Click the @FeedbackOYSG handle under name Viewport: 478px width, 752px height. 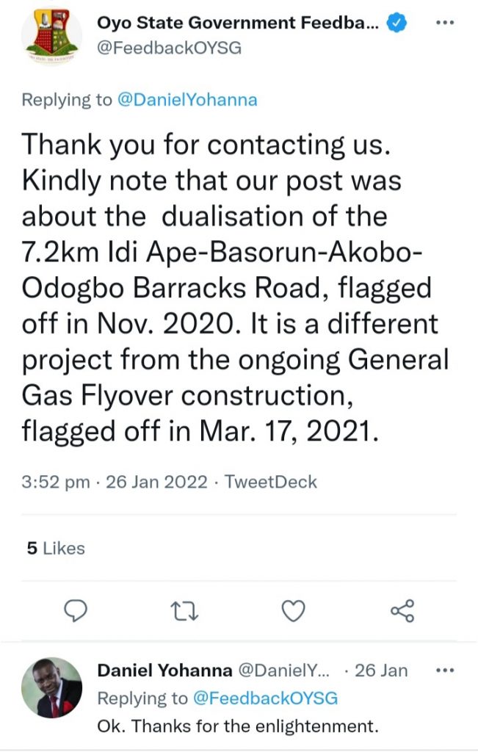[170, 48]
